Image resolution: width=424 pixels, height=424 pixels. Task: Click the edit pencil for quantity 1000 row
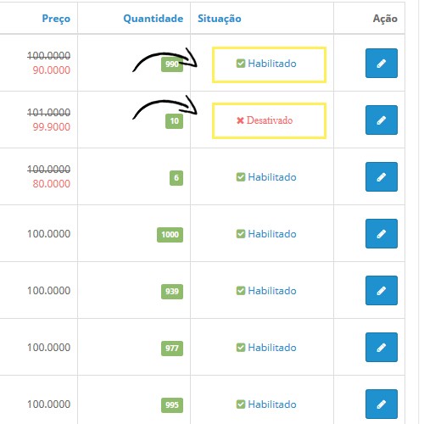tap(382, 233)
